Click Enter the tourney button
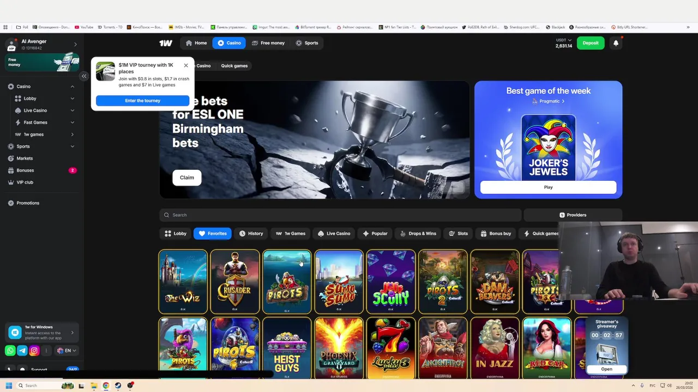 click(142, 101)
